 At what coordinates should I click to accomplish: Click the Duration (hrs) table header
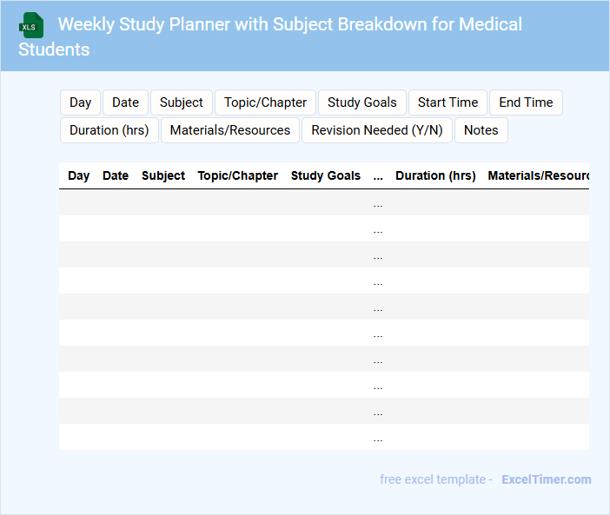435,175
